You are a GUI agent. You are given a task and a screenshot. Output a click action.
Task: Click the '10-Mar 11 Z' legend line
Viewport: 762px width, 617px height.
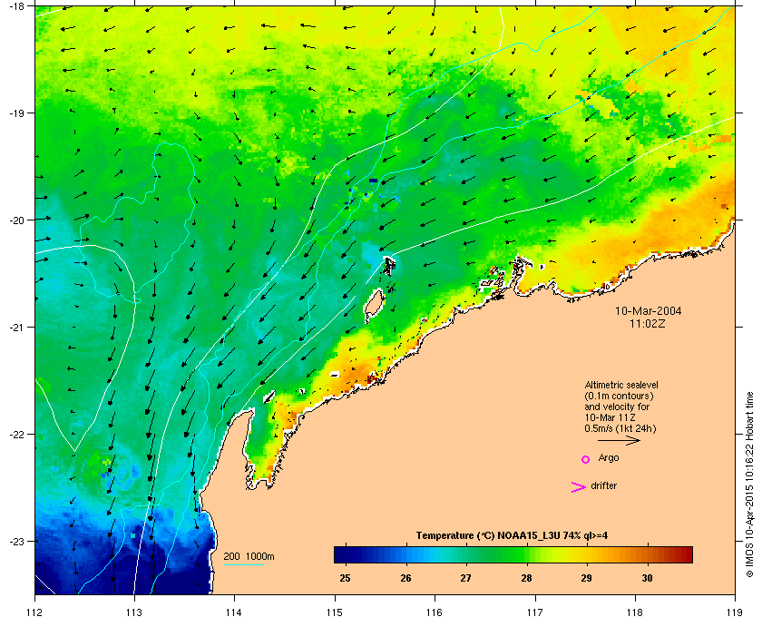610,417
